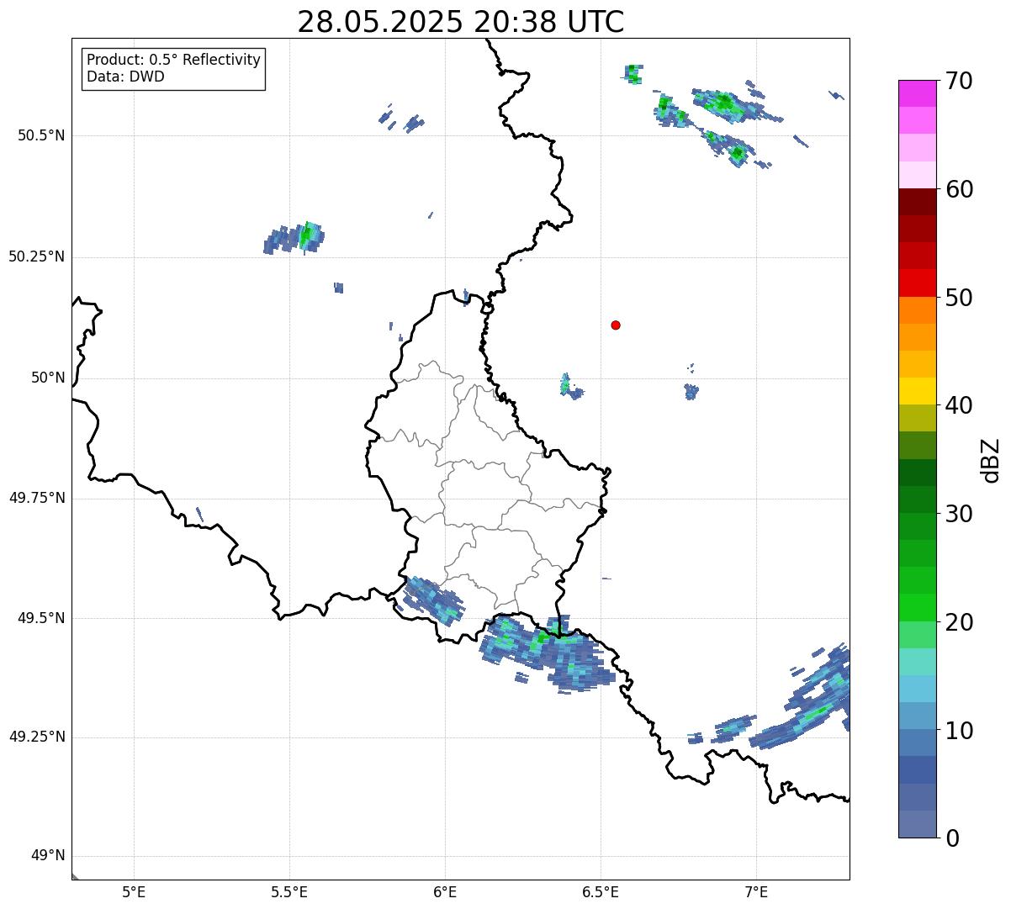1011x909 pixels.
Task: Click the 0 tick on the colorbar
Action: pos(951,838)
